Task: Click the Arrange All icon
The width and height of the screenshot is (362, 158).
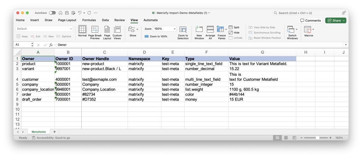Action: click(x=210, y=30)
